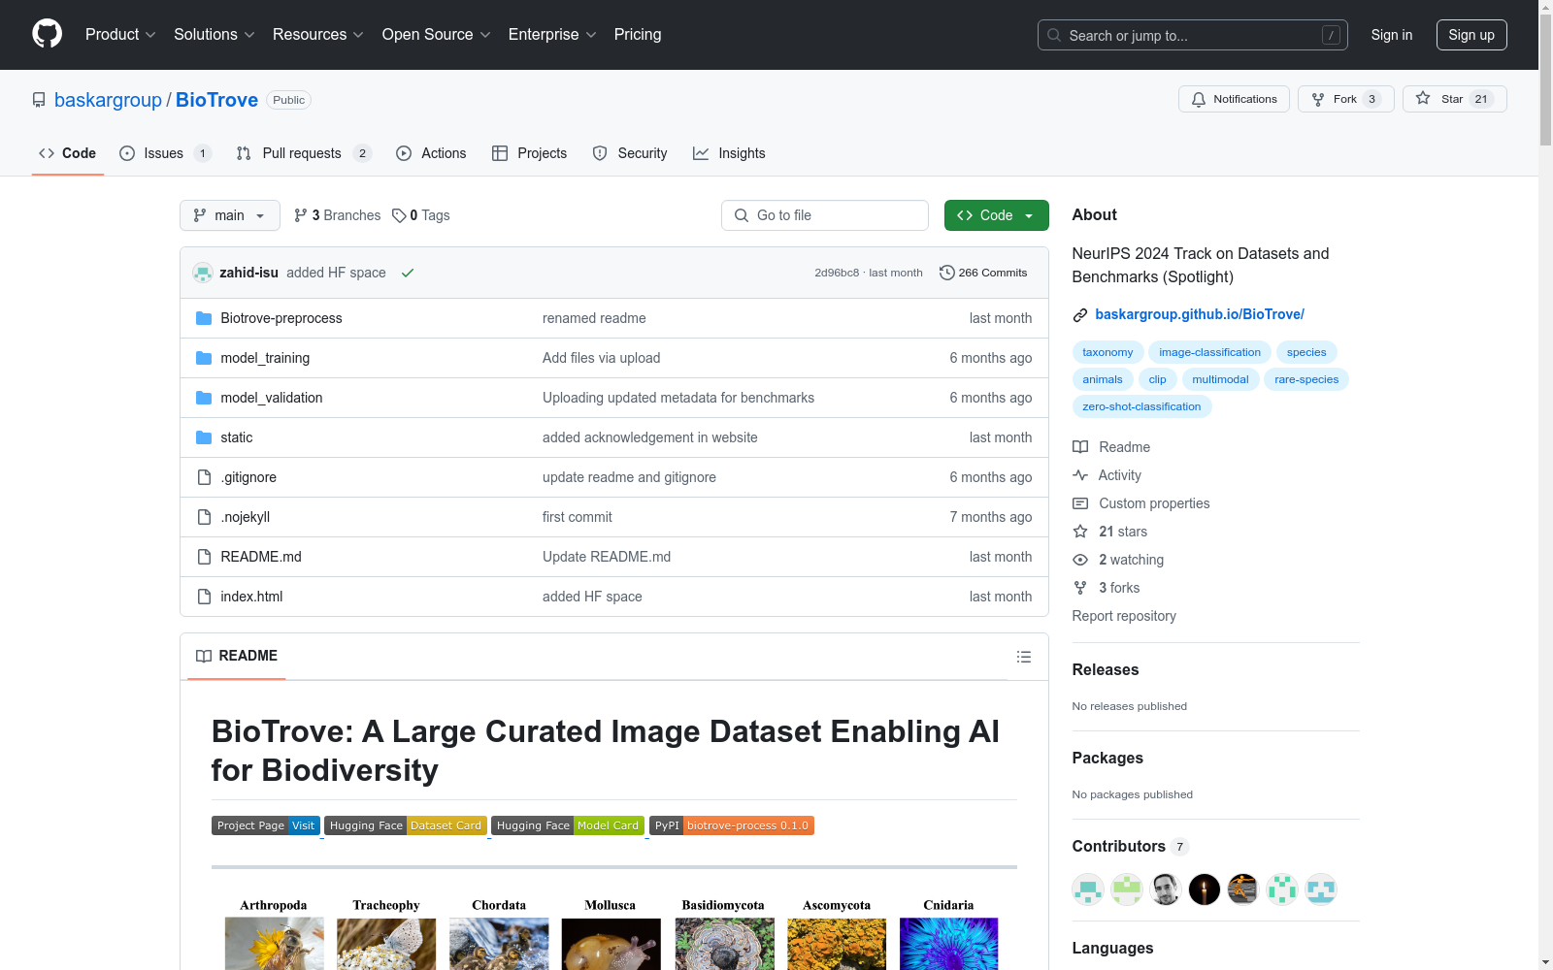Open commit 2d96bc8
The height and width of the screenshot is (970, 1553).
(x=837, y=273)
